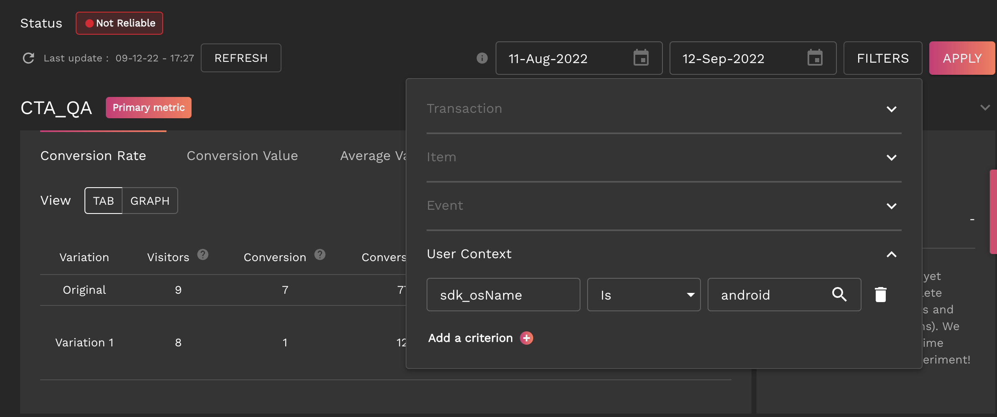Open the 'Is' operator dropdown

644,295
